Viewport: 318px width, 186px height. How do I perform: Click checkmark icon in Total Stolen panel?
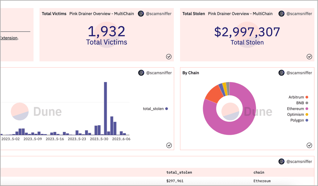tap(309, 56)
